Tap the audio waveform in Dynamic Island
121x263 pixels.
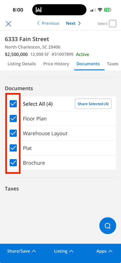pyautogui.click(x=39, y=10)
